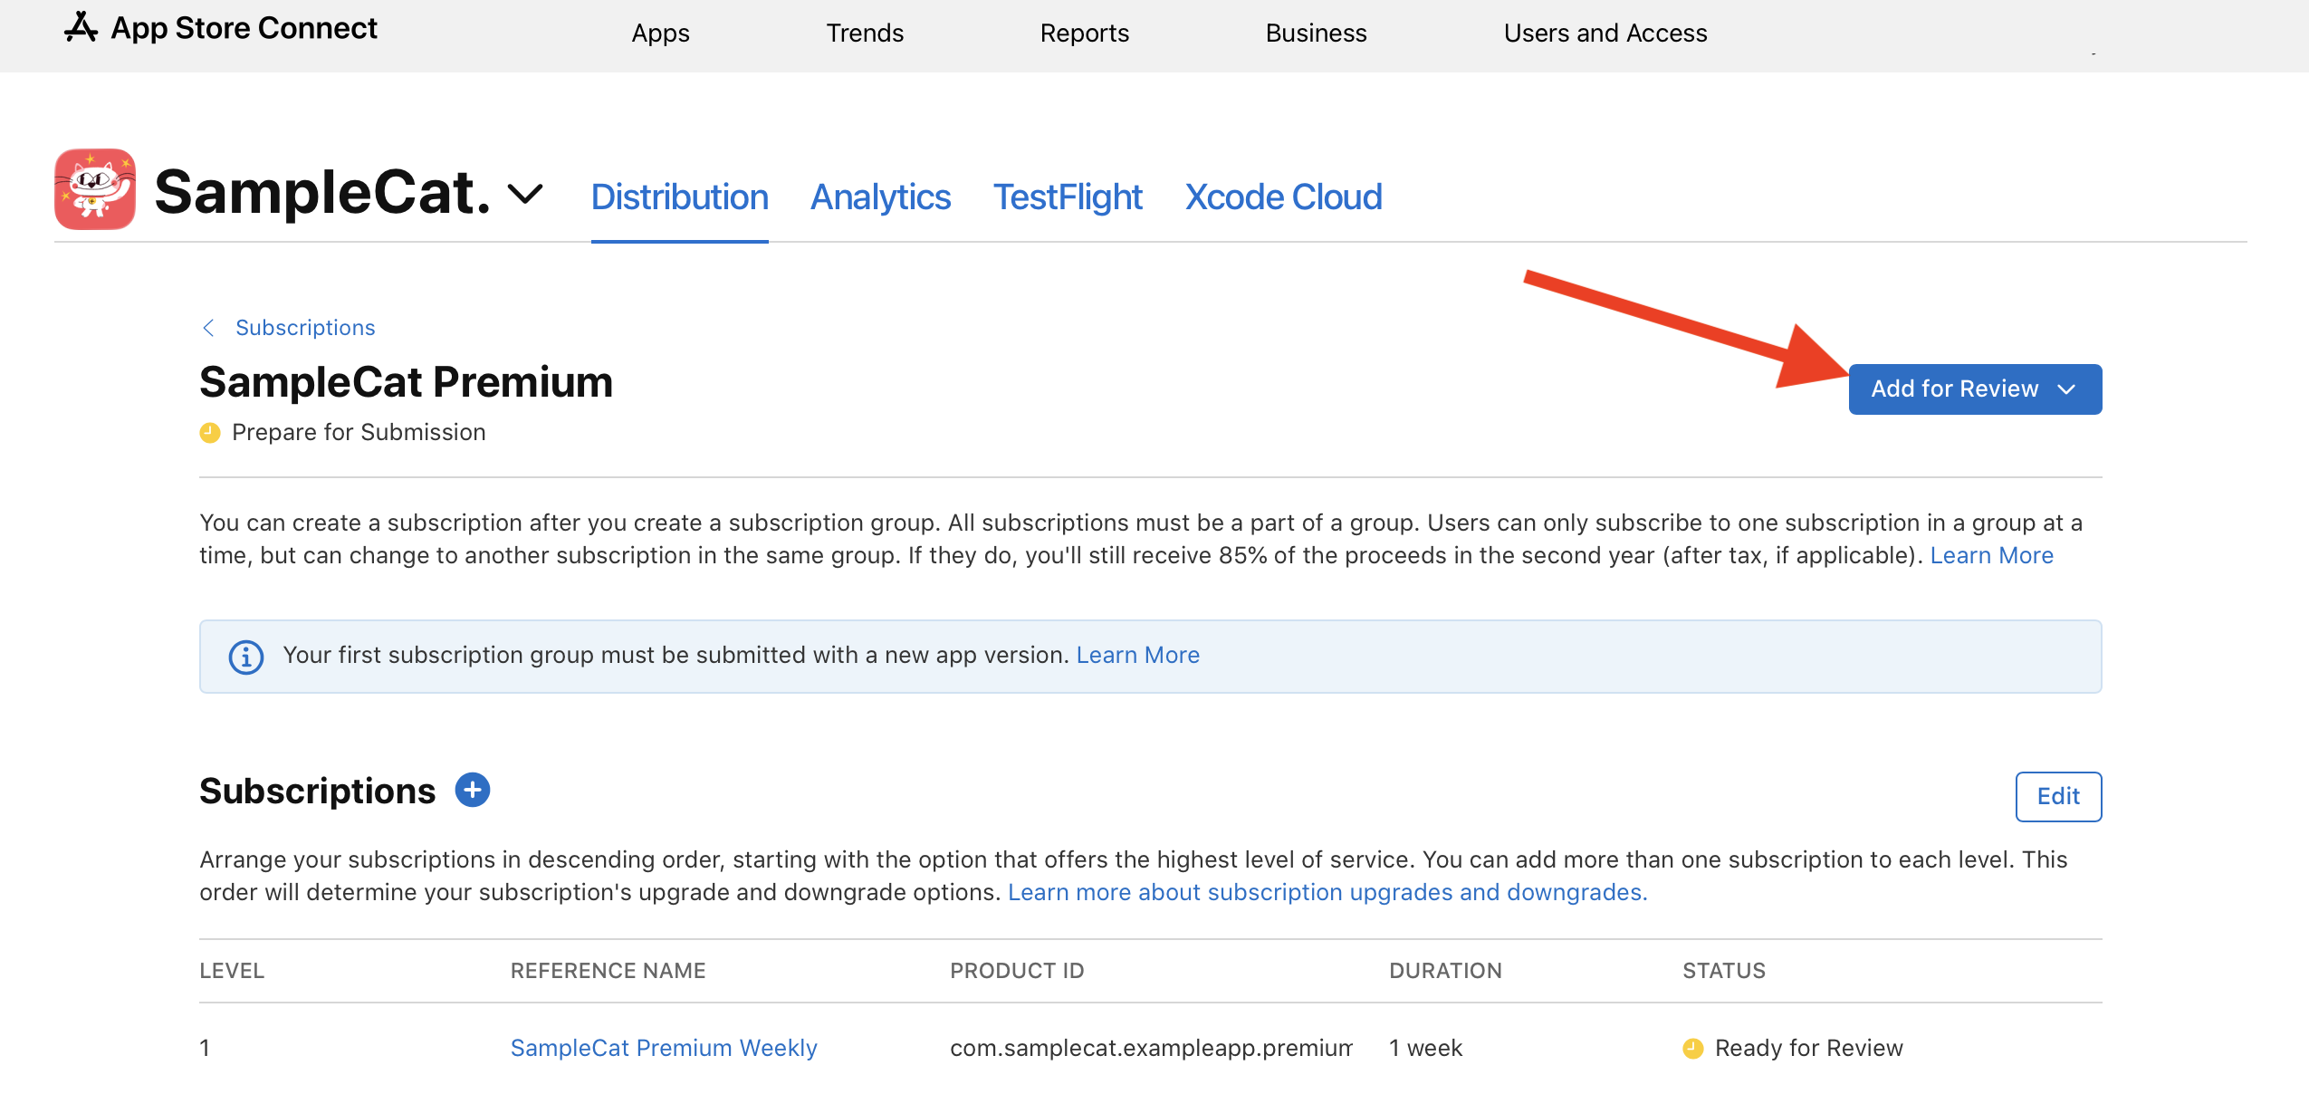This screenshot has width=2309, height=1094.
Task: Open the Reports menu
Action: point(1084,34)
